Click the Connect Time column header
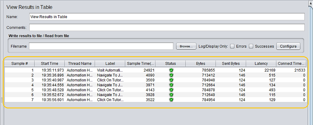This screenshot has width=313, height=125. tap(291, 64)
